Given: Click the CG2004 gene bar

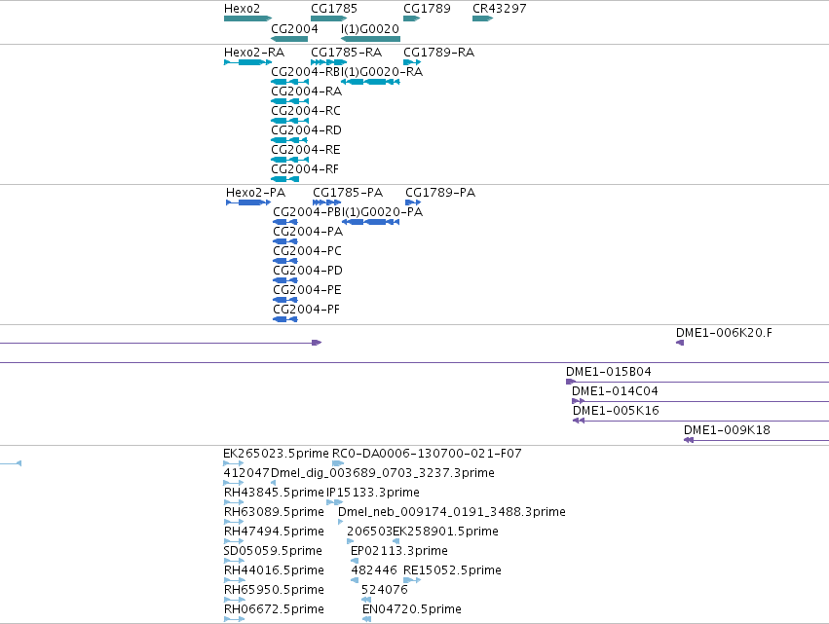Looking at the screenshot, I should pos(289,39).
